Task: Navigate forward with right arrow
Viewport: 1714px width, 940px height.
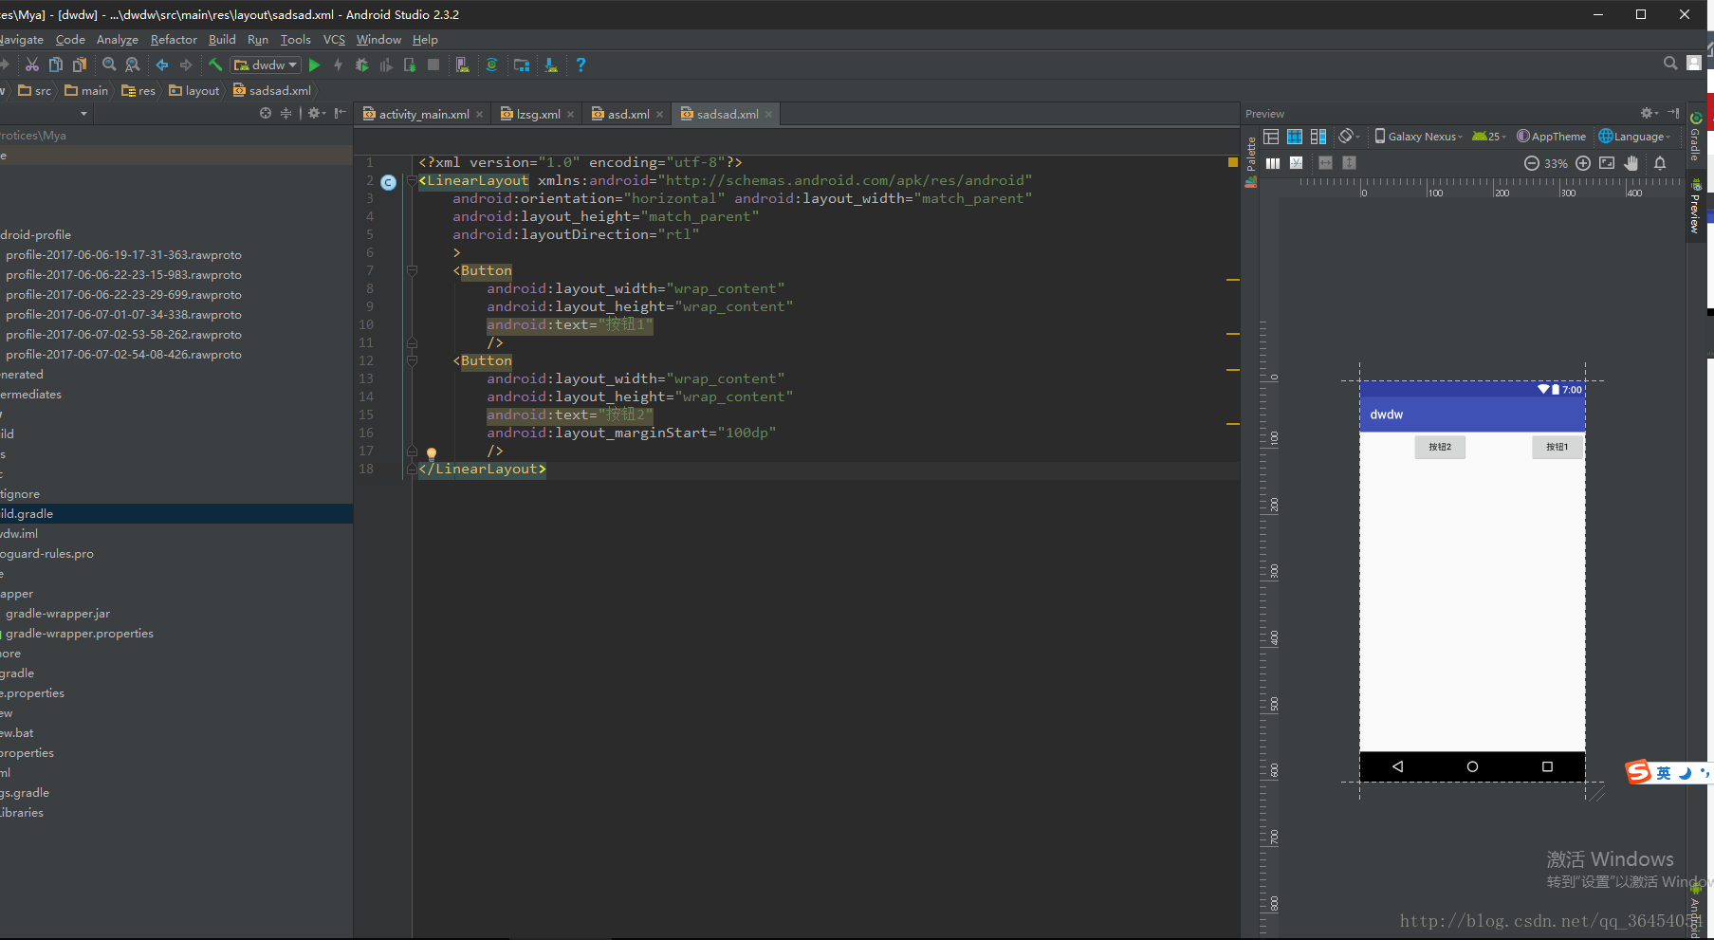Action: (186, 65)
